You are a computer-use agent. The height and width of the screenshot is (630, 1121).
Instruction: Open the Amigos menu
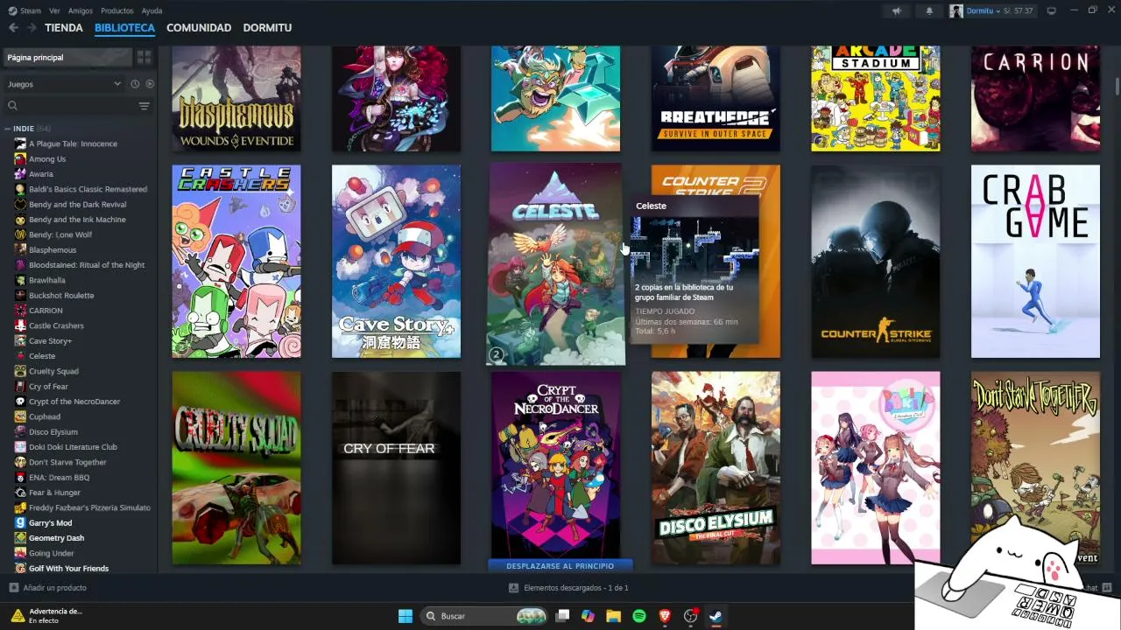coord(81,10)
